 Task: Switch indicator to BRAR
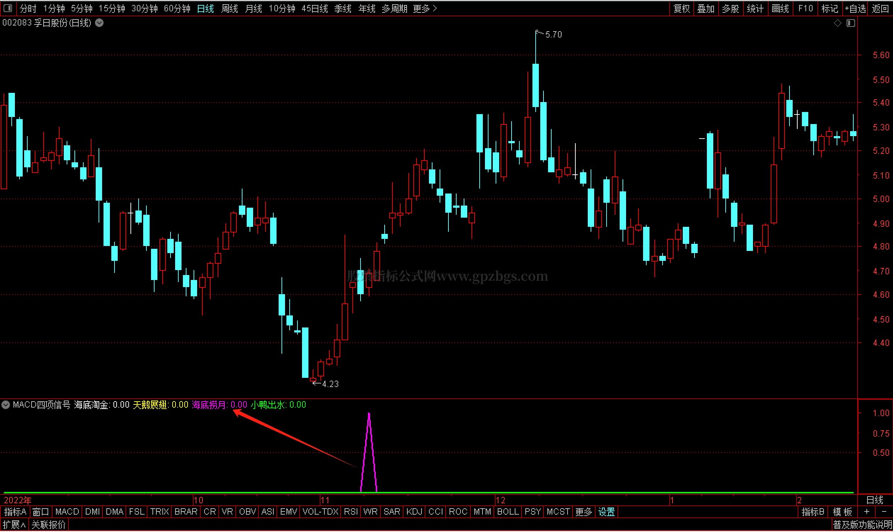(186, 513)
